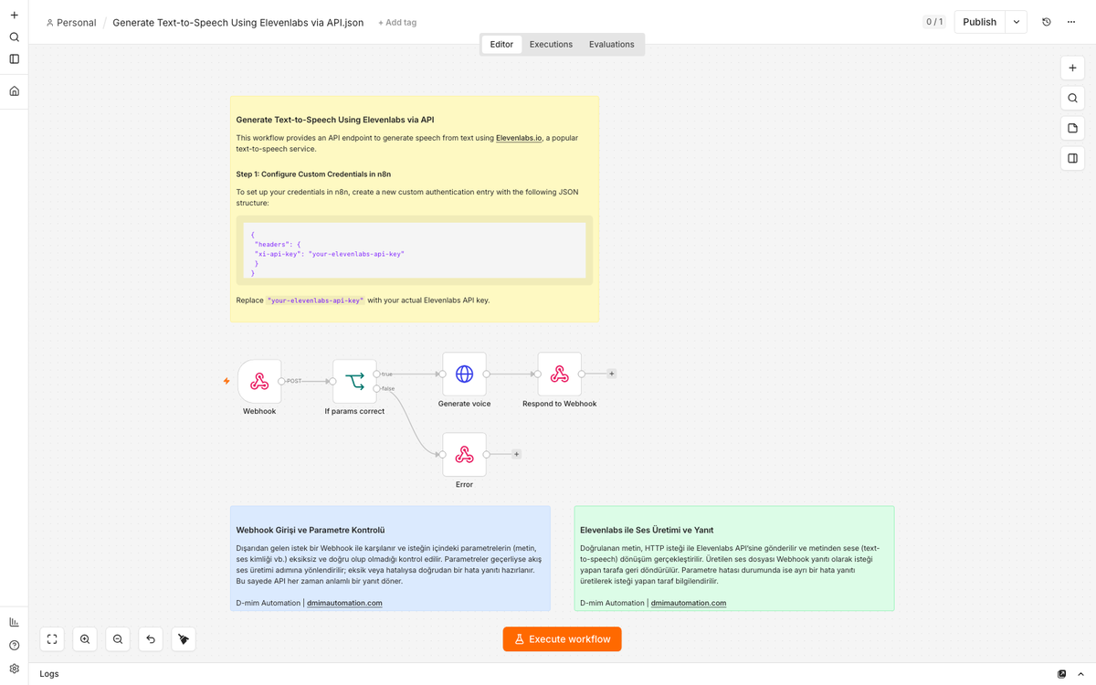Click the tidy up workflow icon
The image size is (1096, 685).
tap(184, 639)
